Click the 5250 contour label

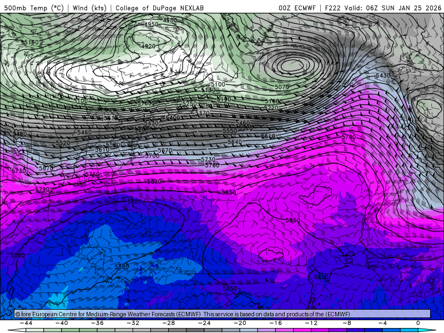click(189, 104)
